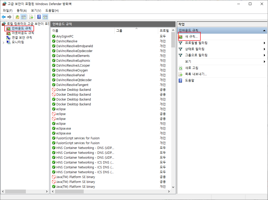Screen dimensions: 268x200
Task: Click the firewall icon beside 로컬 컴퓨터의 고급 보안
Action: (4, 24)
